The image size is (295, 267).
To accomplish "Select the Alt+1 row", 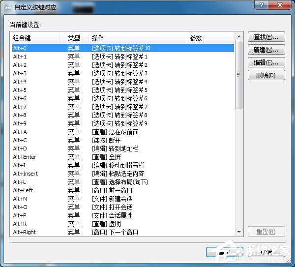I will tap(123, 57).
